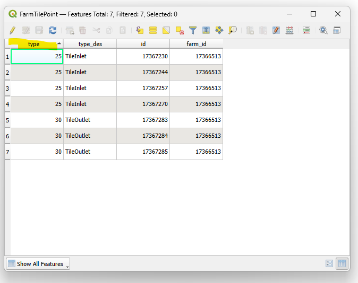
Task: Select row 5 via its row header
Action: (7, 120)
